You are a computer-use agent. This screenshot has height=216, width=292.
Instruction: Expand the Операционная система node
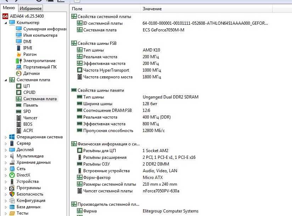pos(6,137)
